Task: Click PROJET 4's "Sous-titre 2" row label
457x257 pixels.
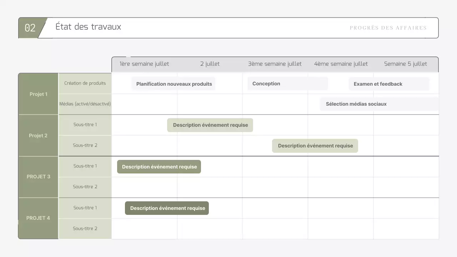Action: [85, 228]
